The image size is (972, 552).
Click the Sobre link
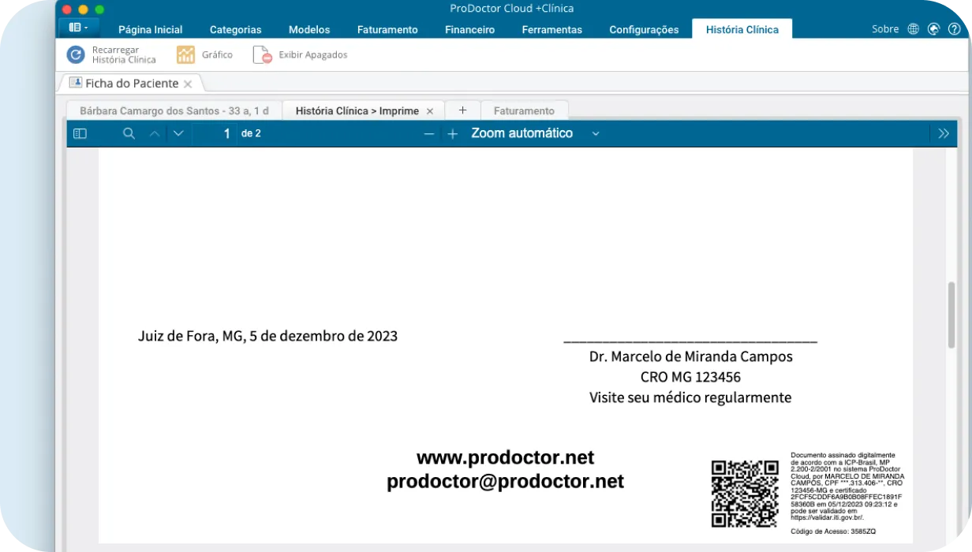(885, 28)
